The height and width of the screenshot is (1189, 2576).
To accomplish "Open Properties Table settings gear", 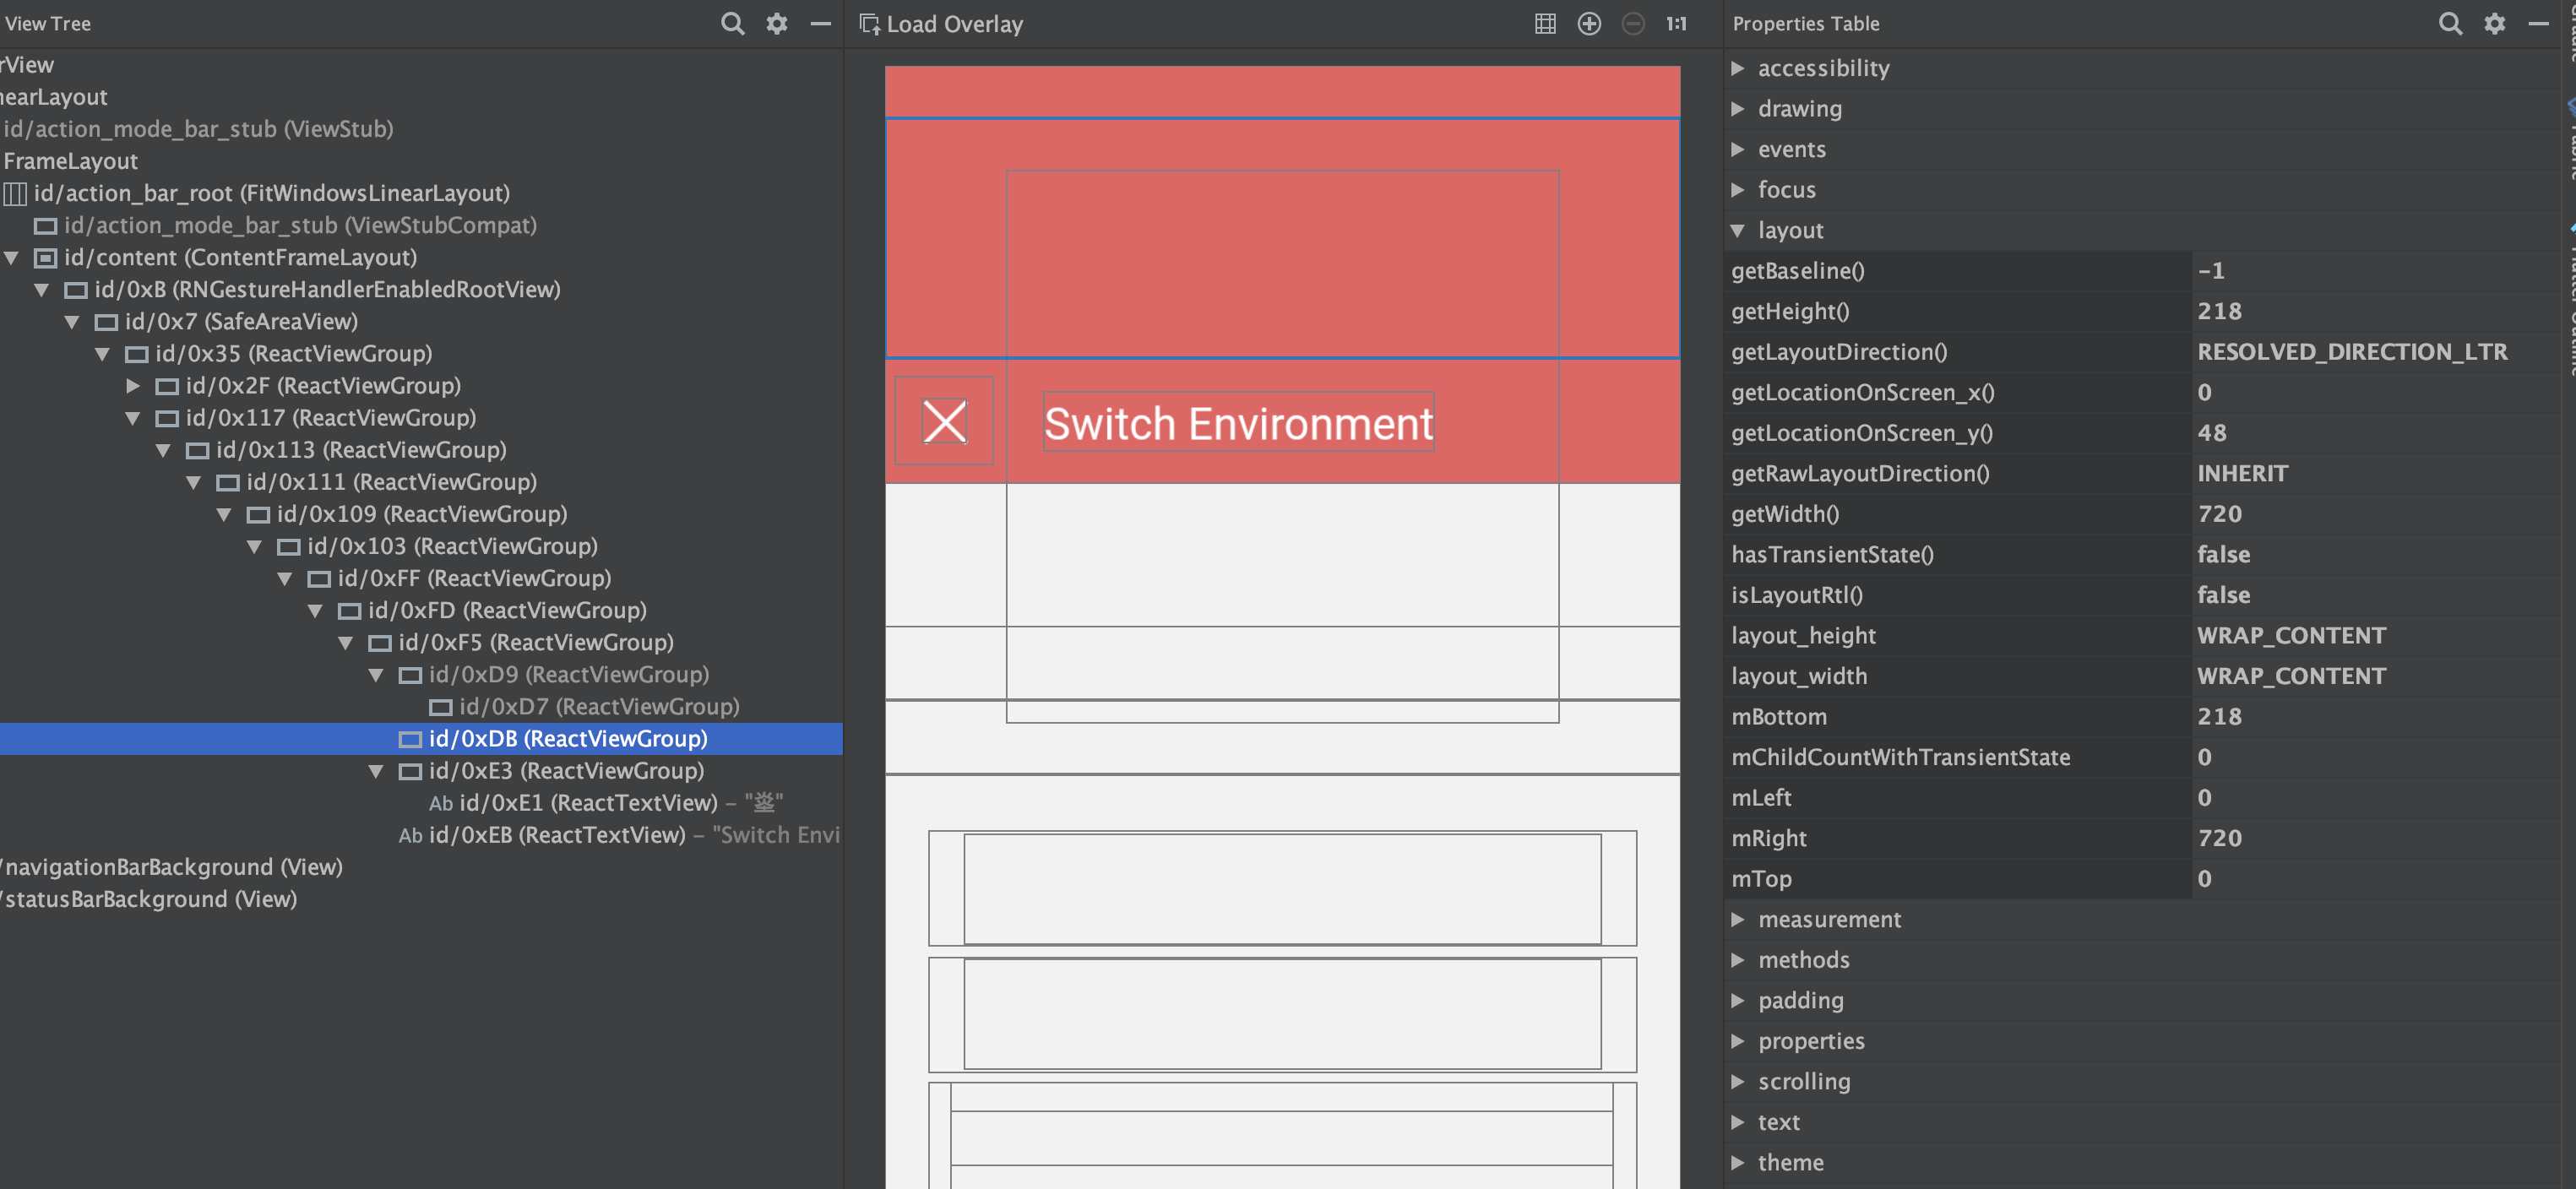I will 2495,23.
